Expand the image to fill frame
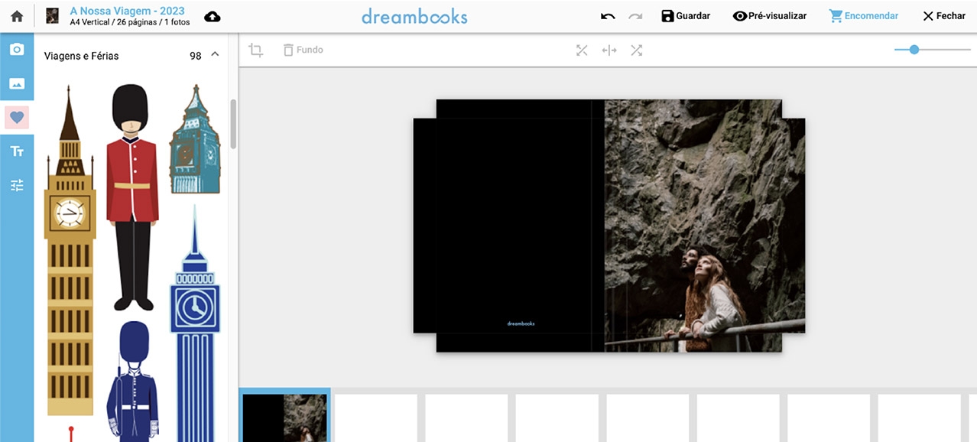977x442 pixels. coord(636,50)
